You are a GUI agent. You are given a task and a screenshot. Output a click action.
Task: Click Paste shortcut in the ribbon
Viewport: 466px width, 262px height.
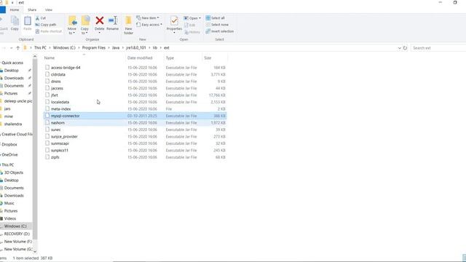[x=49, y=31]
